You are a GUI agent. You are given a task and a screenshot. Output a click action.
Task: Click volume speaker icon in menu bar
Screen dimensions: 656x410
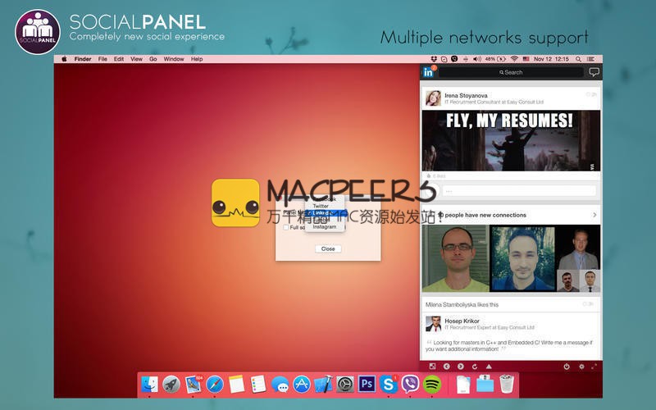[477, 59]
